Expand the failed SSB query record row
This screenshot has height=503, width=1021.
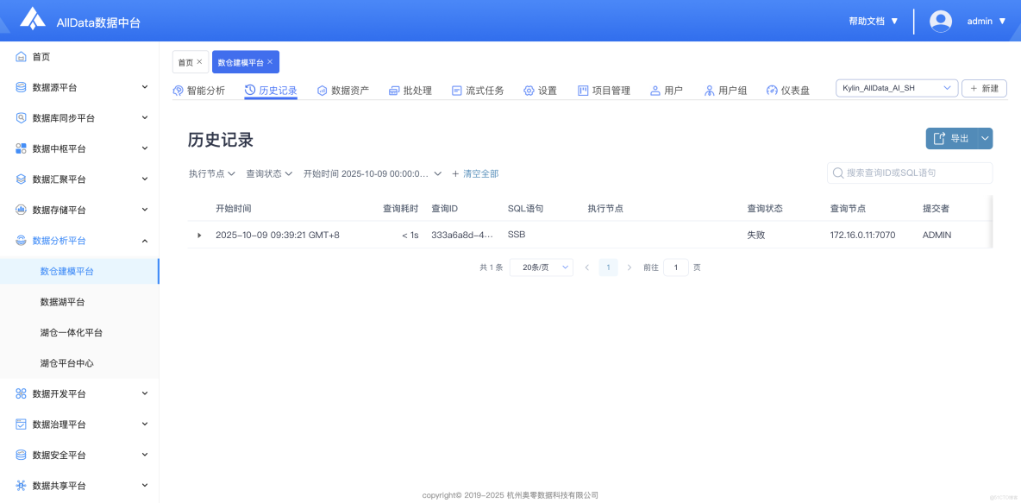[199, 234]
